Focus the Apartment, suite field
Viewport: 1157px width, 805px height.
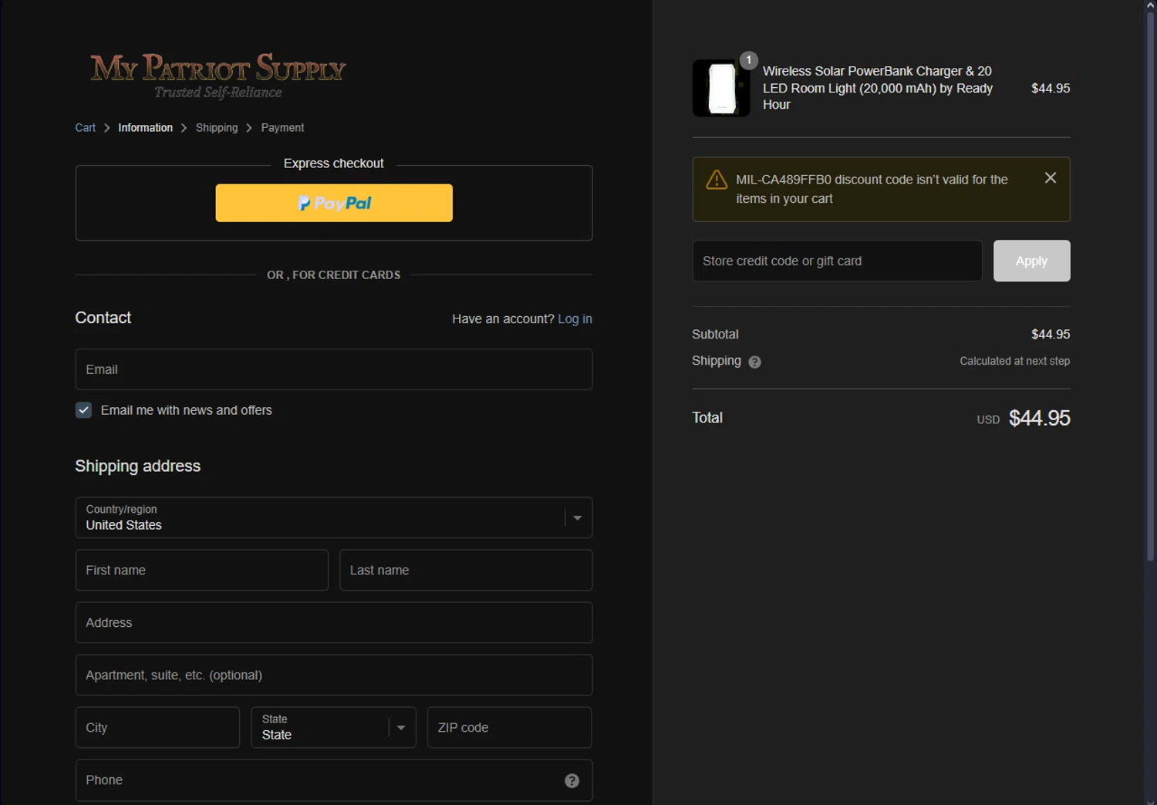pos(334,675)
